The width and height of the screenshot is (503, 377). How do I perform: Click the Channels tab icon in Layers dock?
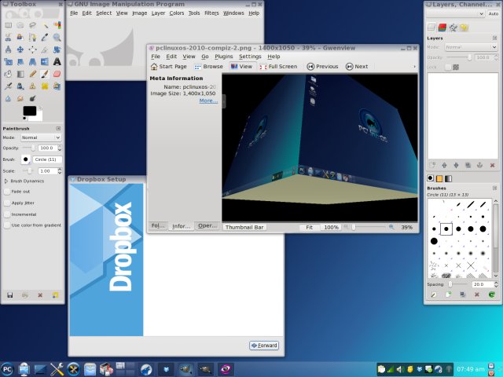pyautogui.click(x=442, y=27)
